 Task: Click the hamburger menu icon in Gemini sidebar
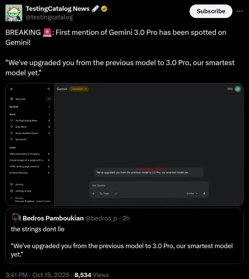[11, 89]
